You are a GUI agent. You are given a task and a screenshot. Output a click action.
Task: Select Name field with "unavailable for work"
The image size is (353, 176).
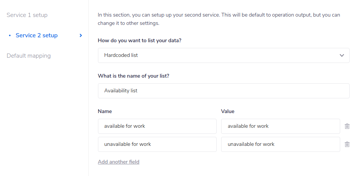(157, 144)
